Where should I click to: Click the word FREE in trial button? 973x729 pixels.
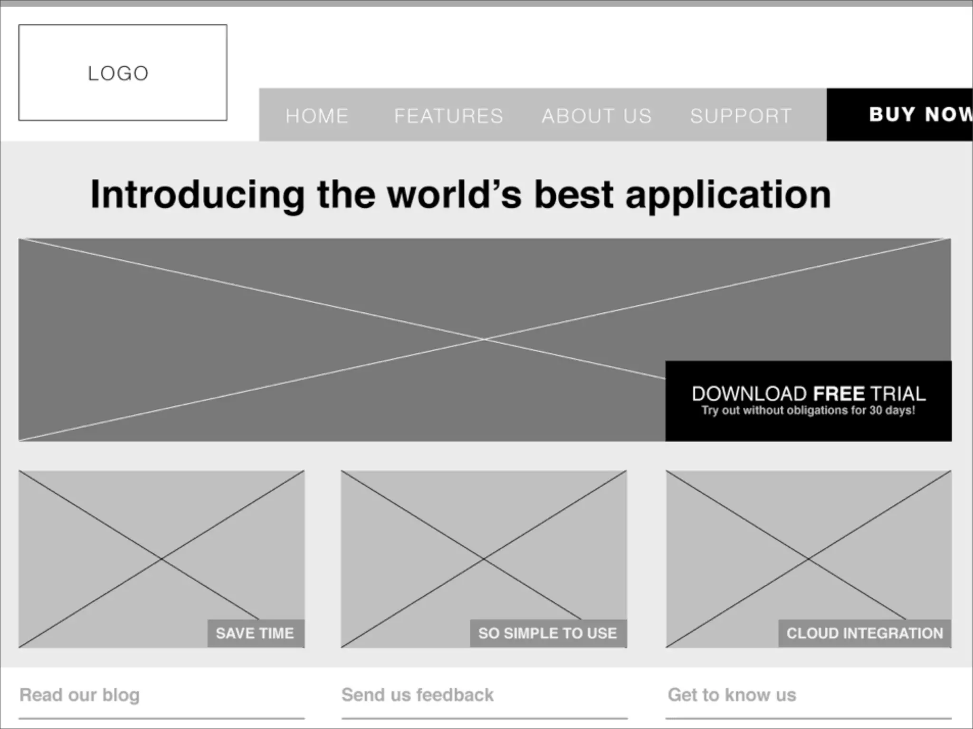(x=839, y=393)
